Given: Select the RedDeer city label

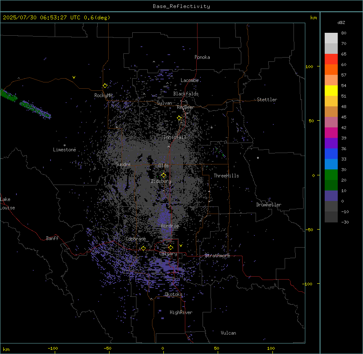Looking at the screenshot, I should (x=185, y=107).
